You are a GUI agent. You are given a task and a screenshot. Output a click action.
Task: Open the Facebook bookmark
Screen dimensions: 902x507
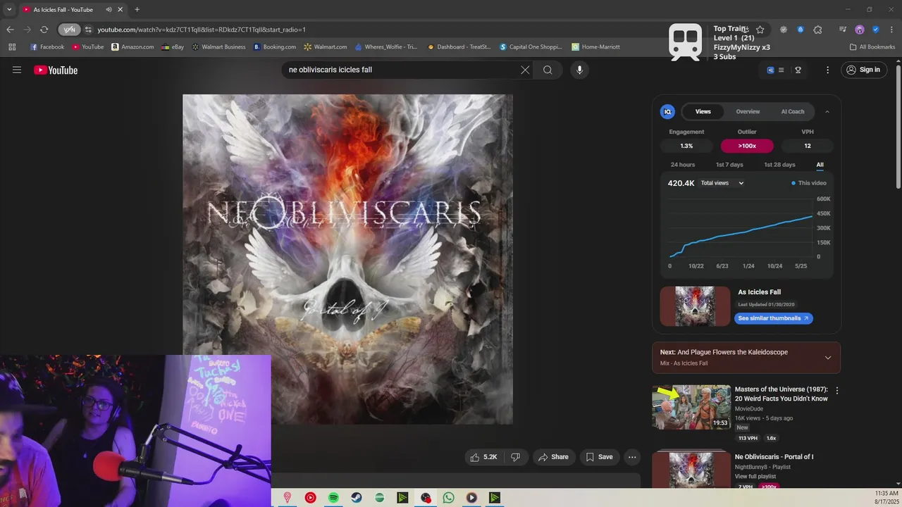point(47,47)
